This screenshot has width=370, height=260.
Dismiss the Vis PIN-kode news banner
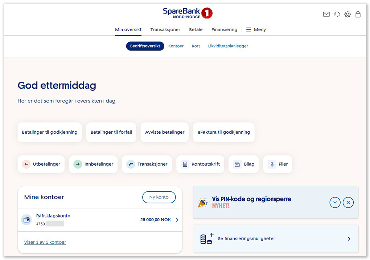348,203
